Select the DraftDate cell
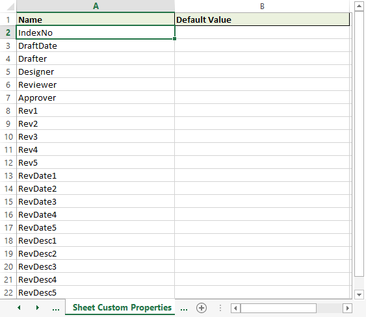This screenshot has height=317, width=366. pyautogui.click(x=96, y=45)
